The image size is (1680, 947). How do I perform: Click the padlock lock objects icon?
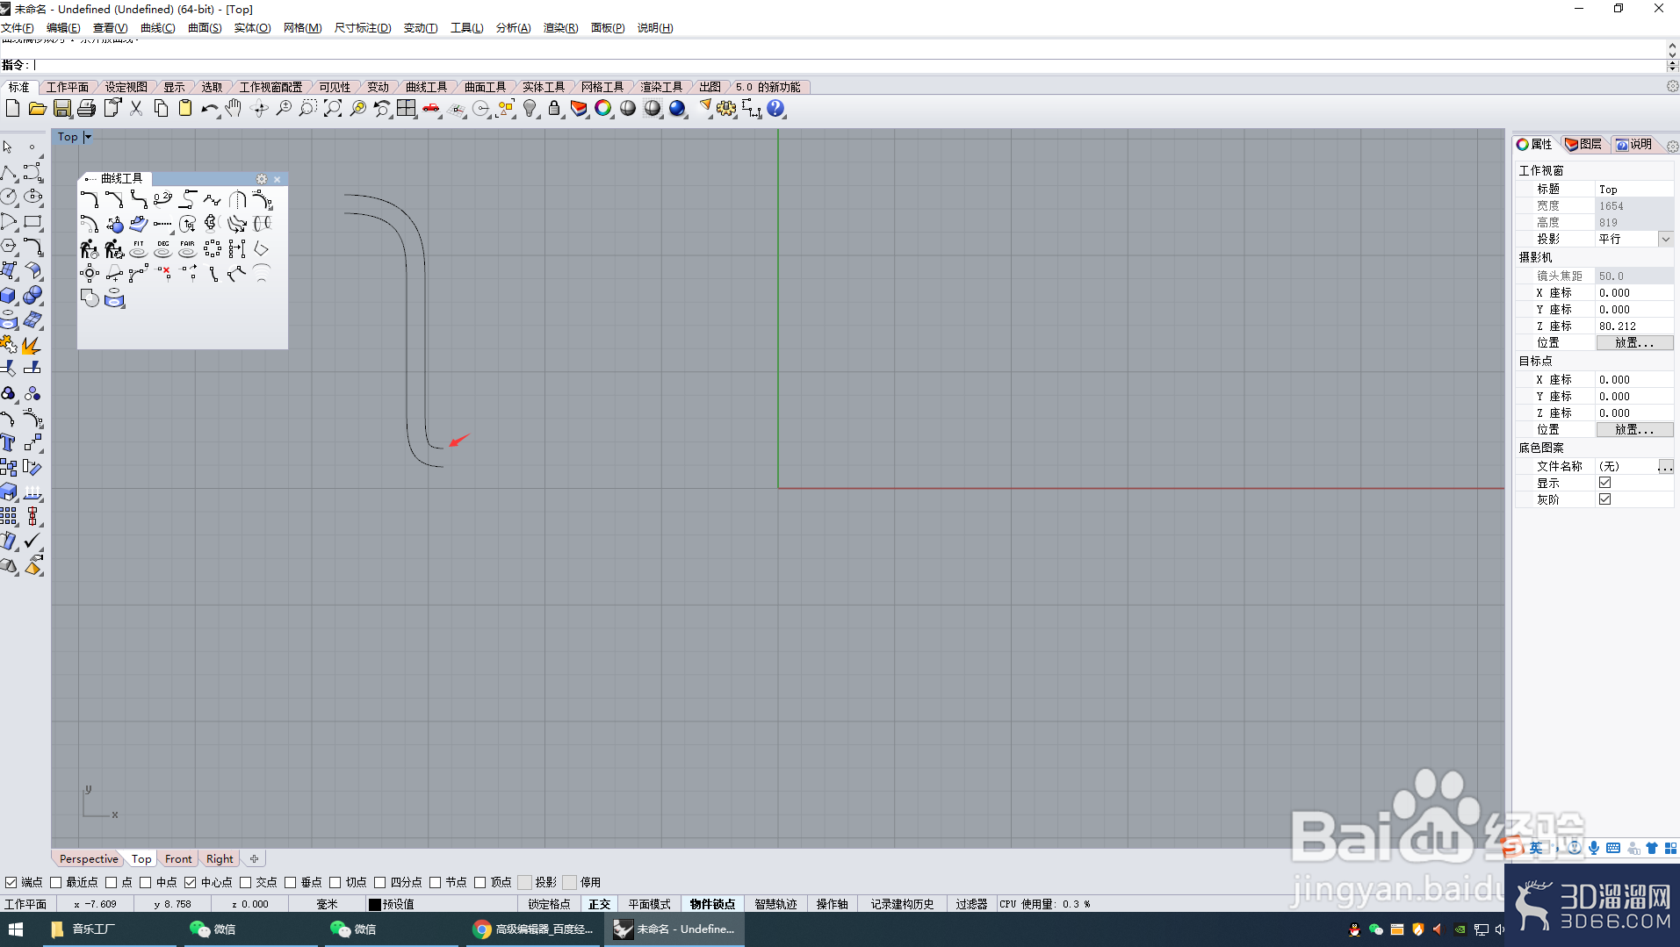click(554, 109)
